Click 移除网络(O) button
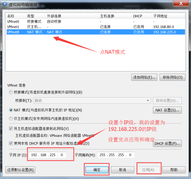The width and height of the screenshot is (191, 179). [172, 77]
